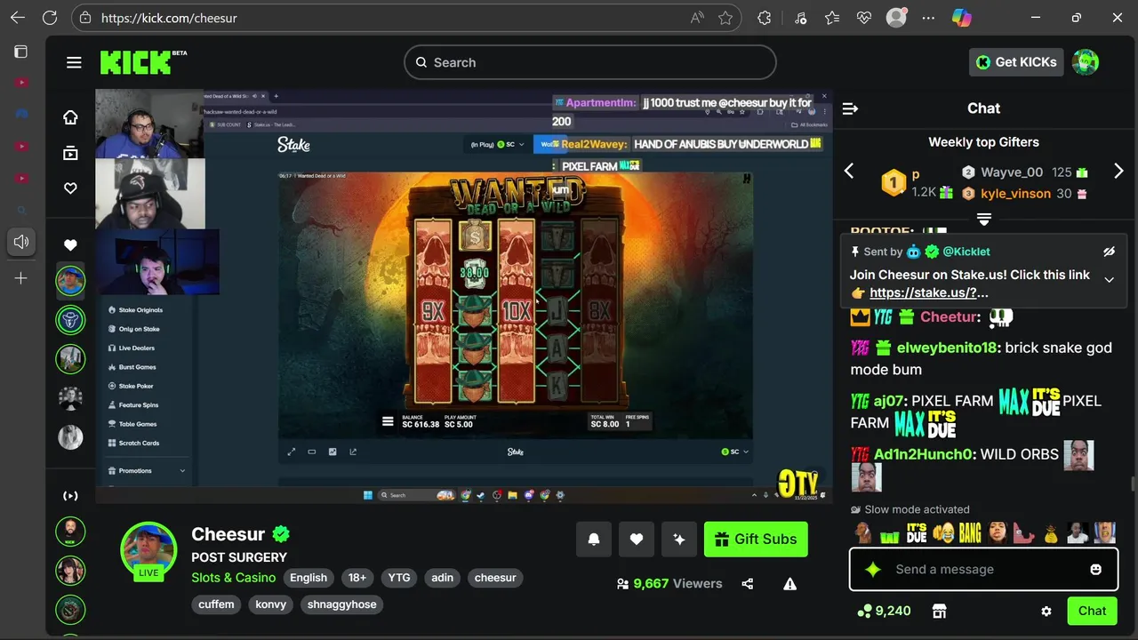1138x640 pixels.
Task: Open browser Extensions icon
Action: 765,18
